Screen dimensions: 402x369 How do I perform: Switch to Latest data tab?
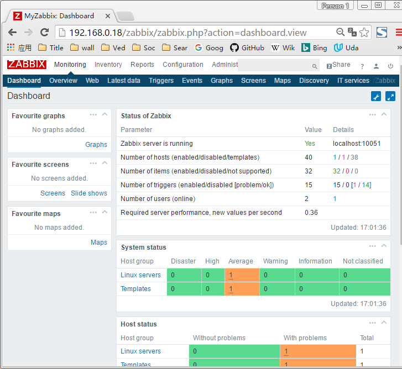click(x=124, y=81)
